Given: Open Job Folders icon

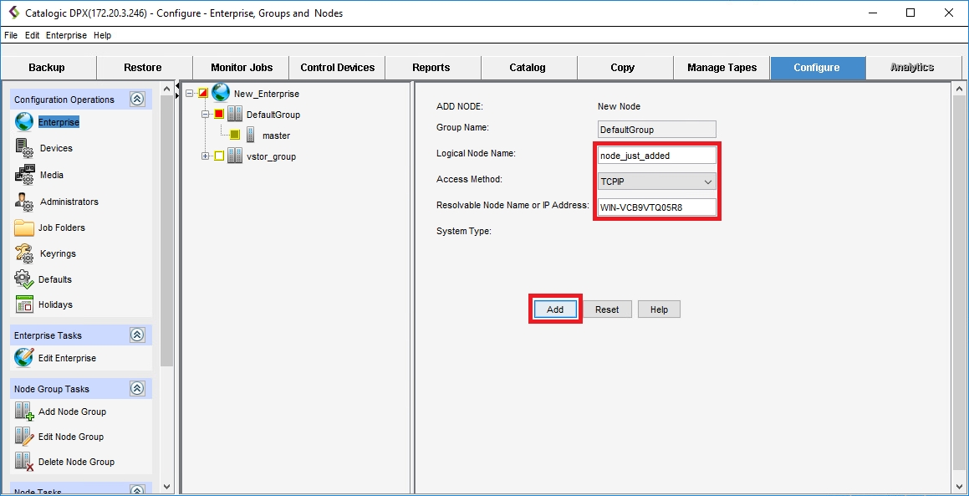Looking at the screenshot, I should pyautogui.click(x=24, y=228).
